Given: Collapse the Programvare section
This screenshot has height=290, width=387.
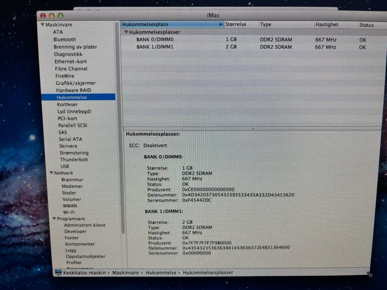Looking at the screenshot, I should [54, 219].
